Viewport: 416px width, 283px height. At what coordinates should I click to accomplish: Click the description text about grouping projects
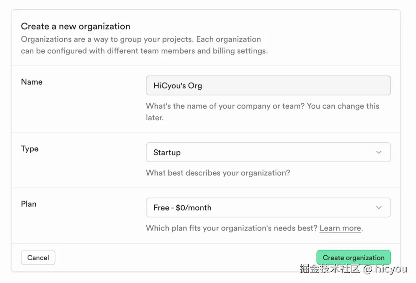pos(144,45)
